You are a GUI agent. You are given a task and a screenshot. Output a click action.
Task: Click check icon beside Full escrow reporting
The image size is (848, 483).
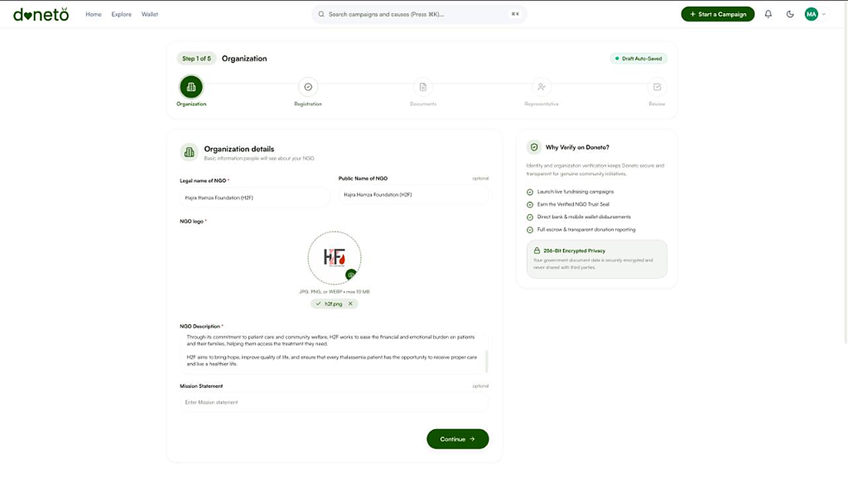coord(530,230)
